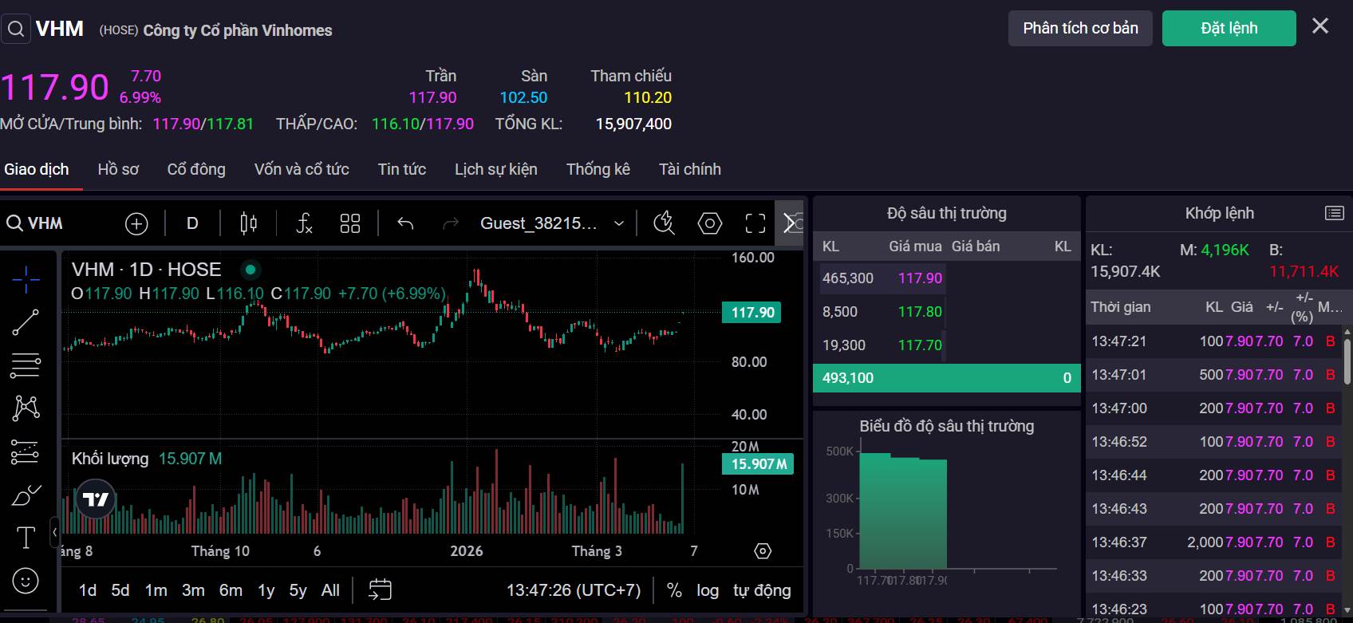Open the Guest_38215 layout dropdown

tap(618, 223)
